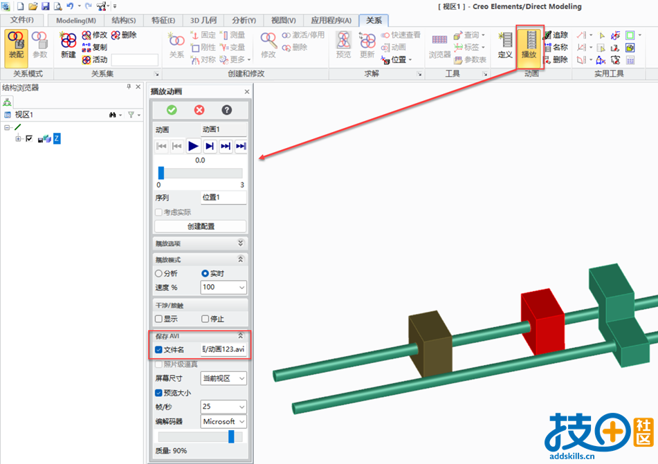Image resolution: width=658 pixels, height=464 pixels.
Task: Click the 质量 quality slider handle
Action: [x=231, y=436]
